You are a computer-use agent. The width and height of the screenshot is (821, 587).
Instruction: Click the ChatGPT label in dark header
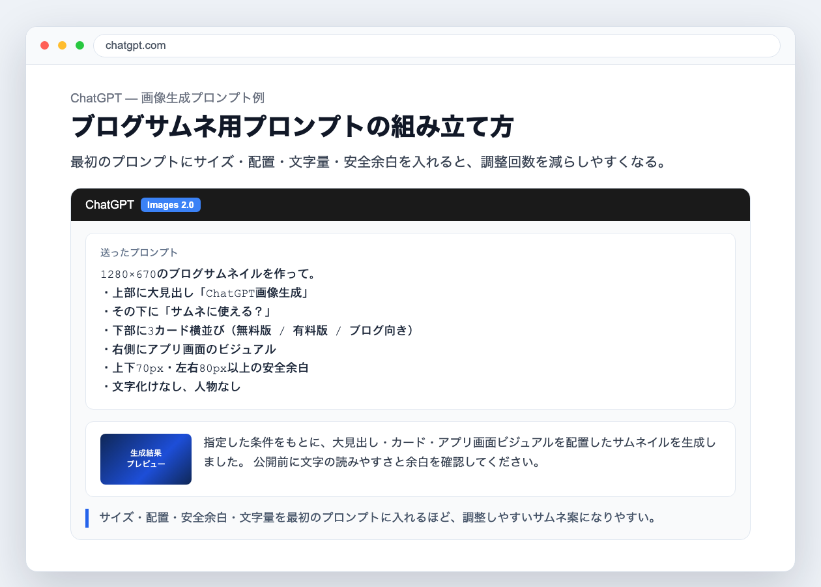(x=109, y=205)
